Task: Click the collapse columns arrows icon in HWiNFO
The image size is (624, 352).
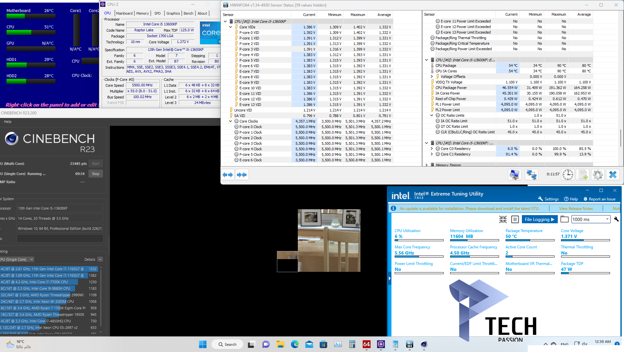Action: point(242,175)
